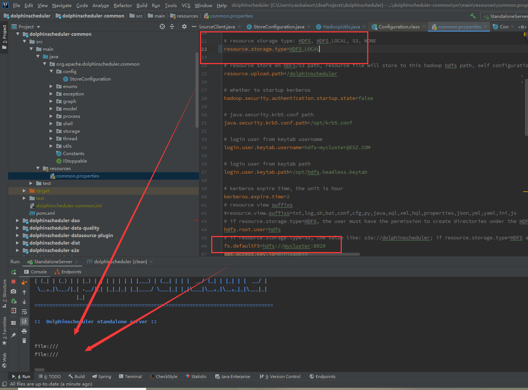Open the VCS menu
528x390 pixels.
[x=186, y=5]
